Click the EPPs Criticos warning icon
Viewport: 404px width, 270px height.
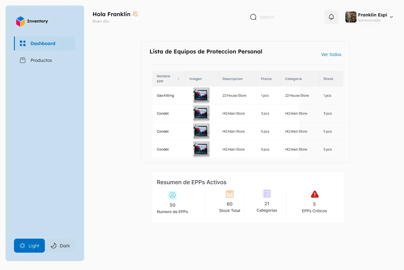click(x=315, y=194)
